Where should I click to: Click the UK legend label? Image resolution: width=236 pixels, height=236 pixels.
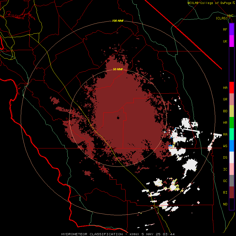225,41
